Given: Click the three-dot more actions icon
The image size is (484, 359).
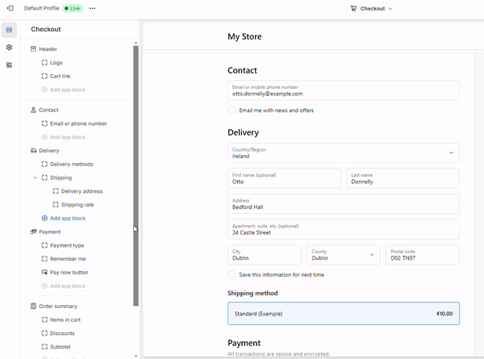Looking at the screenshot, I should coord(92,8).
